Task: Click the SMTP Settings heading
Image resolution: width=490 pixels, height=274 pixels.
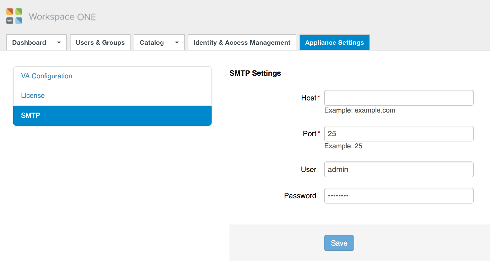Action: 255,73
